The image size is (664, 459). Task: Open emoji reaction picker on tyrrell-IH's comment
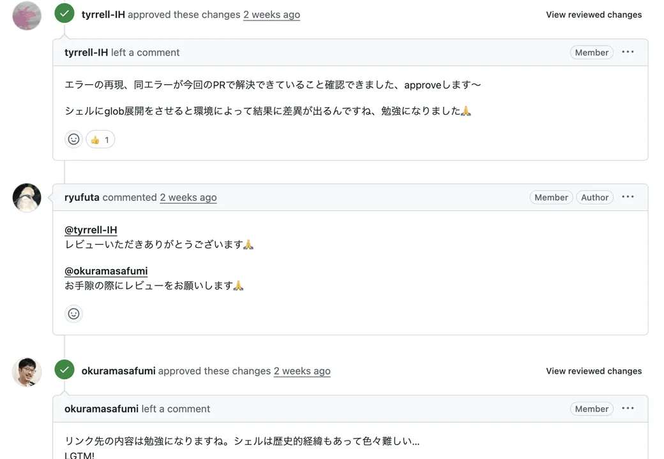(x=73, y=140)
